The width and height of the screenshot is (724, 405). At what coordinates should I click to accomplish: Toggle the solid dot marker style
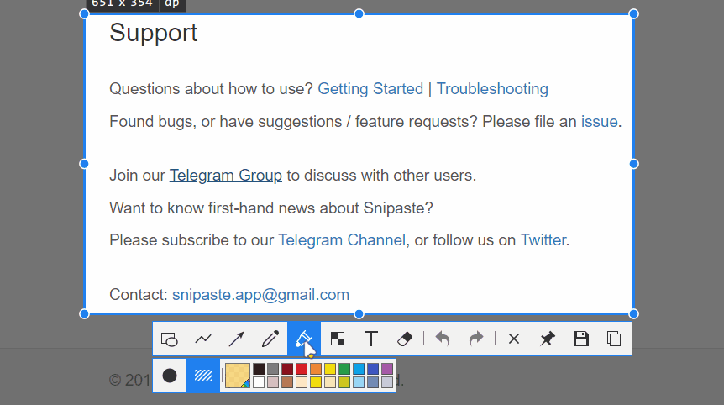click(x=170, y=376)
